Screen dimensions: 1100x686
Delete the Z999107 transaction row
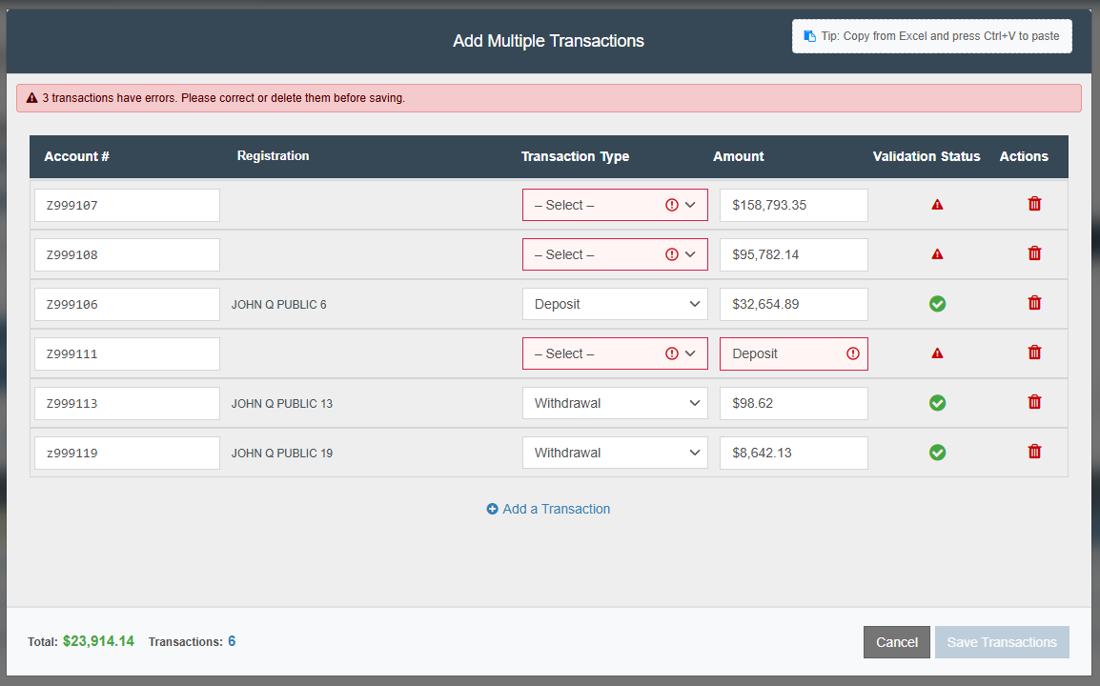(1034, 204)
